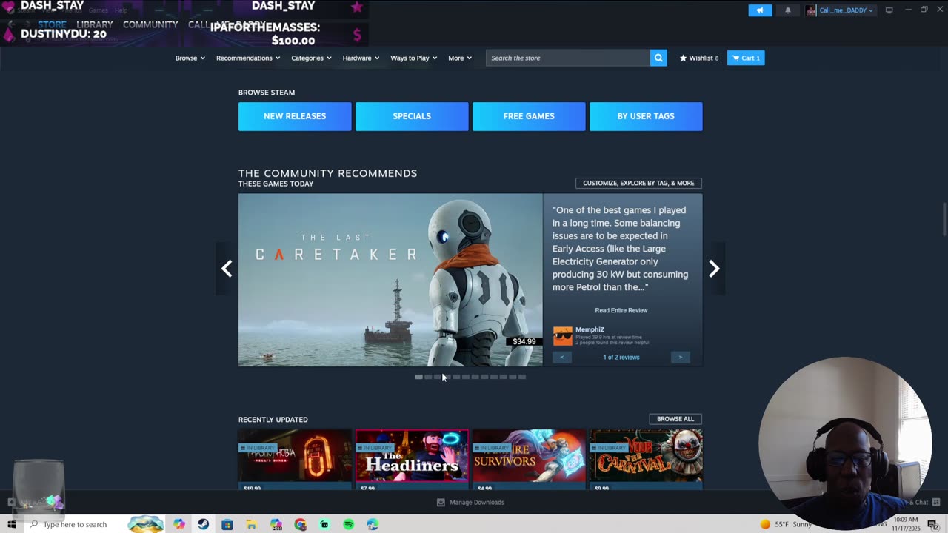Viewport: 948px width, 533px height.
Task: Click the Steam taskbar icon
Action: pos(203,524)
